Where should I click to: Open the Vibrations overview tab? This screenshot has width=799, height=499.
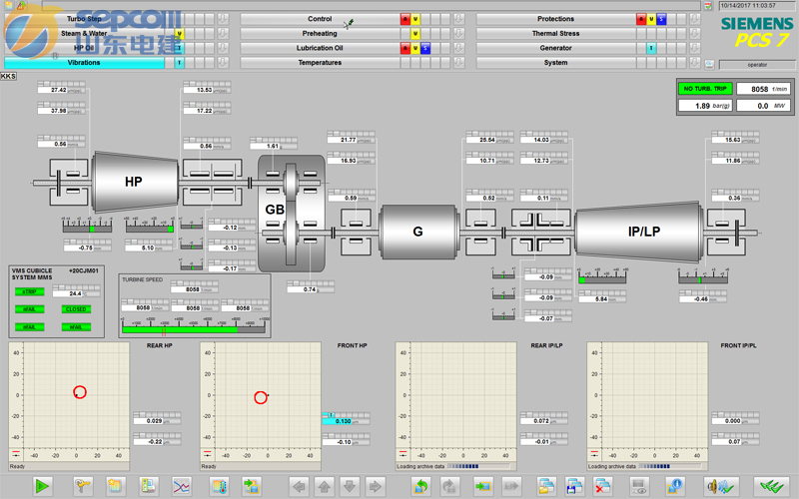click(x=84, y=62)
